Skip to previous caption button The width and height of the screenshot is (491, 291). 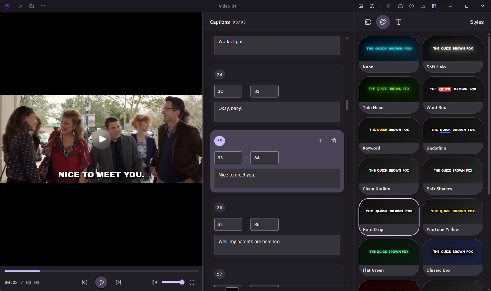pos(85,282)
